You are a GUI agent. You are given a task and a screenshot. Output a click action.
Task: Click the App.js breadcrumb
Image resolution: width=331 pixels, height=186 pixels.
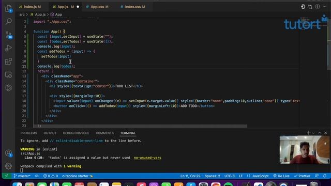[x=38, y=14]
